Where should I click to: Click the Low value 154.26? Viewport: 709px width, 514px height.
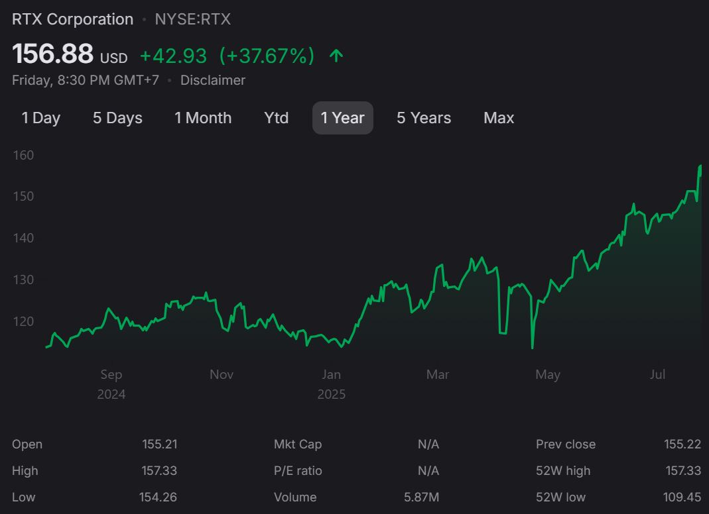tap(158, 497)
